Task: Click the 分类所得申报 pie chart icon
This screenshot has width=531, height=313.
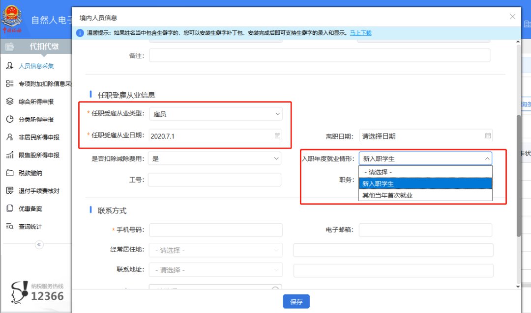Action: pos(9,119)
